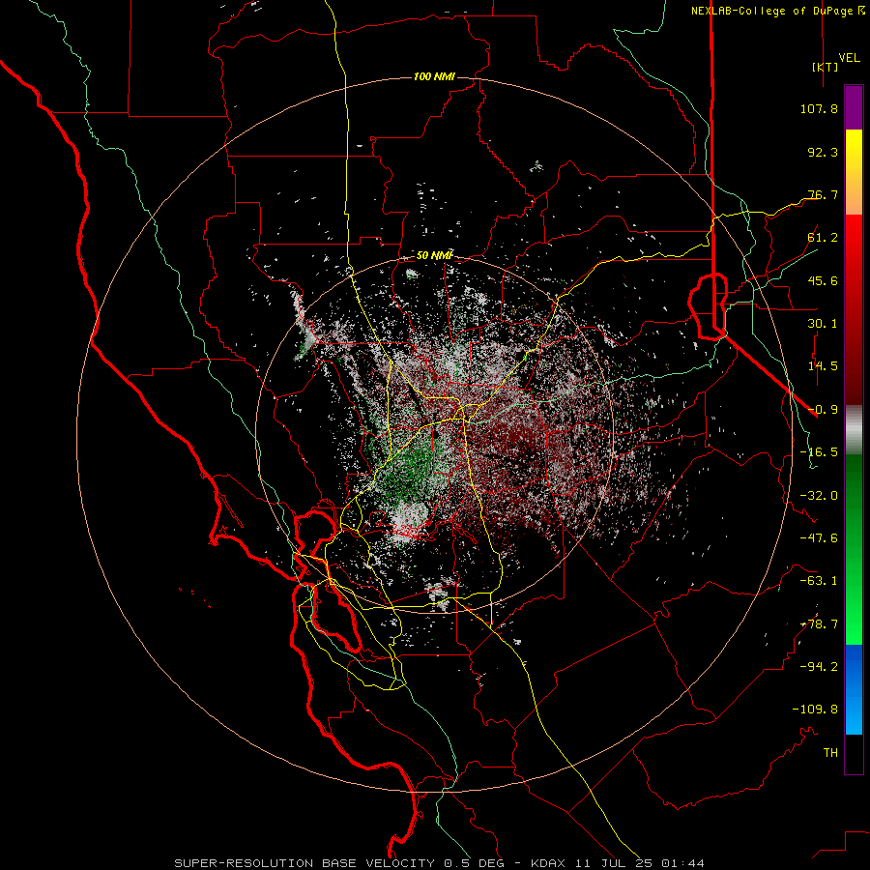Image resolution: width=870 pixels, height=870 pixels.
Task: Click the -32.0 velocity scale value
Action: pos(819,496)
